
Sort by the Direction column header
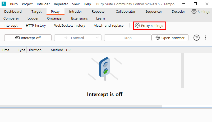(x=38, y=50)
